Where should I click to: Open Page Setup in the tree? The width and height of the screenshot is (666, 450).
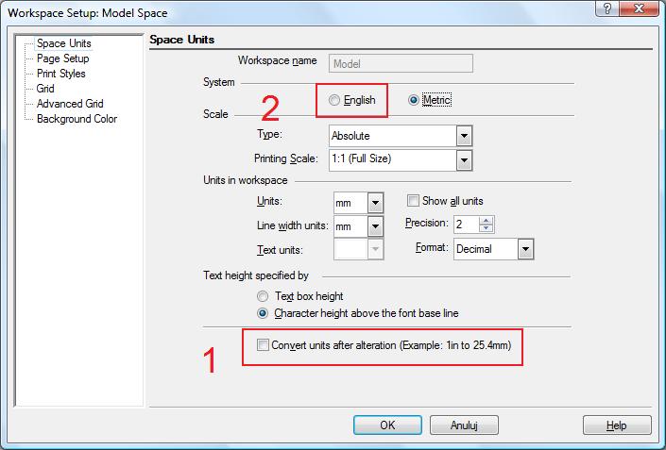[63, 58]
